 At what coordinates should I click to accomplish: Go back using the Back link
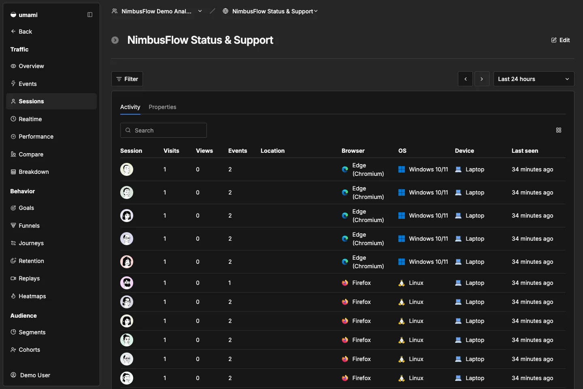coord(21,32)
